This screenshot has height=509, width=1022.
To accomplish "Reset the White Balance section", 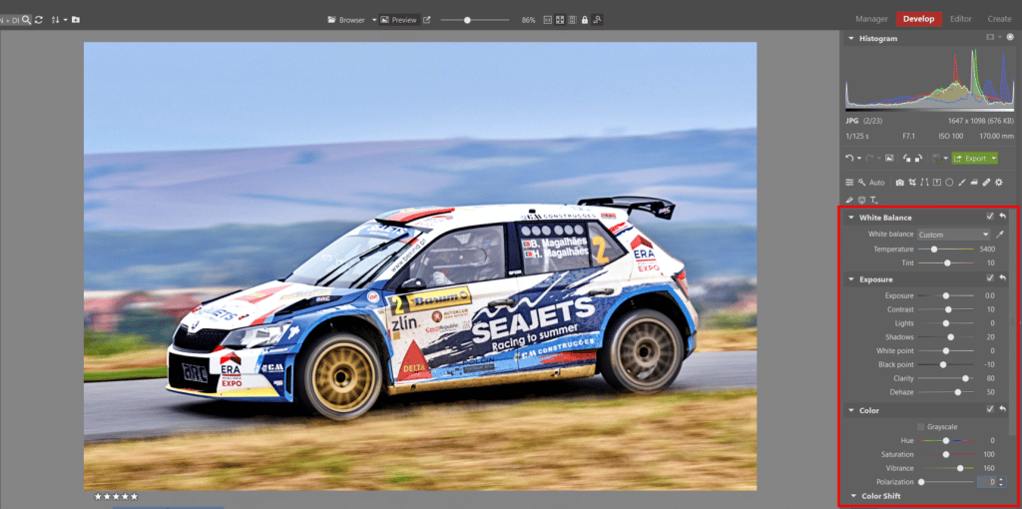I will [1002, 217].
